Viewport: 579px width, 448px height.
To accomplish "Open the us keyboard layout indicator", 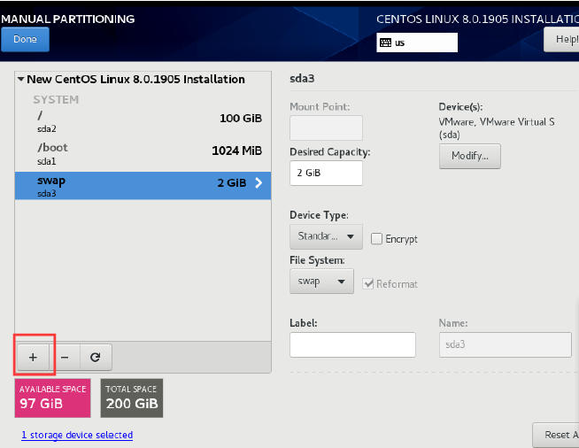I will pyautogui.click(x=417, y=42).
